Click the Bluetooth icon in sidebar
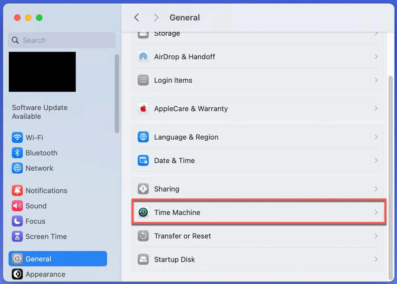397x284 pixels. point(17,153)
